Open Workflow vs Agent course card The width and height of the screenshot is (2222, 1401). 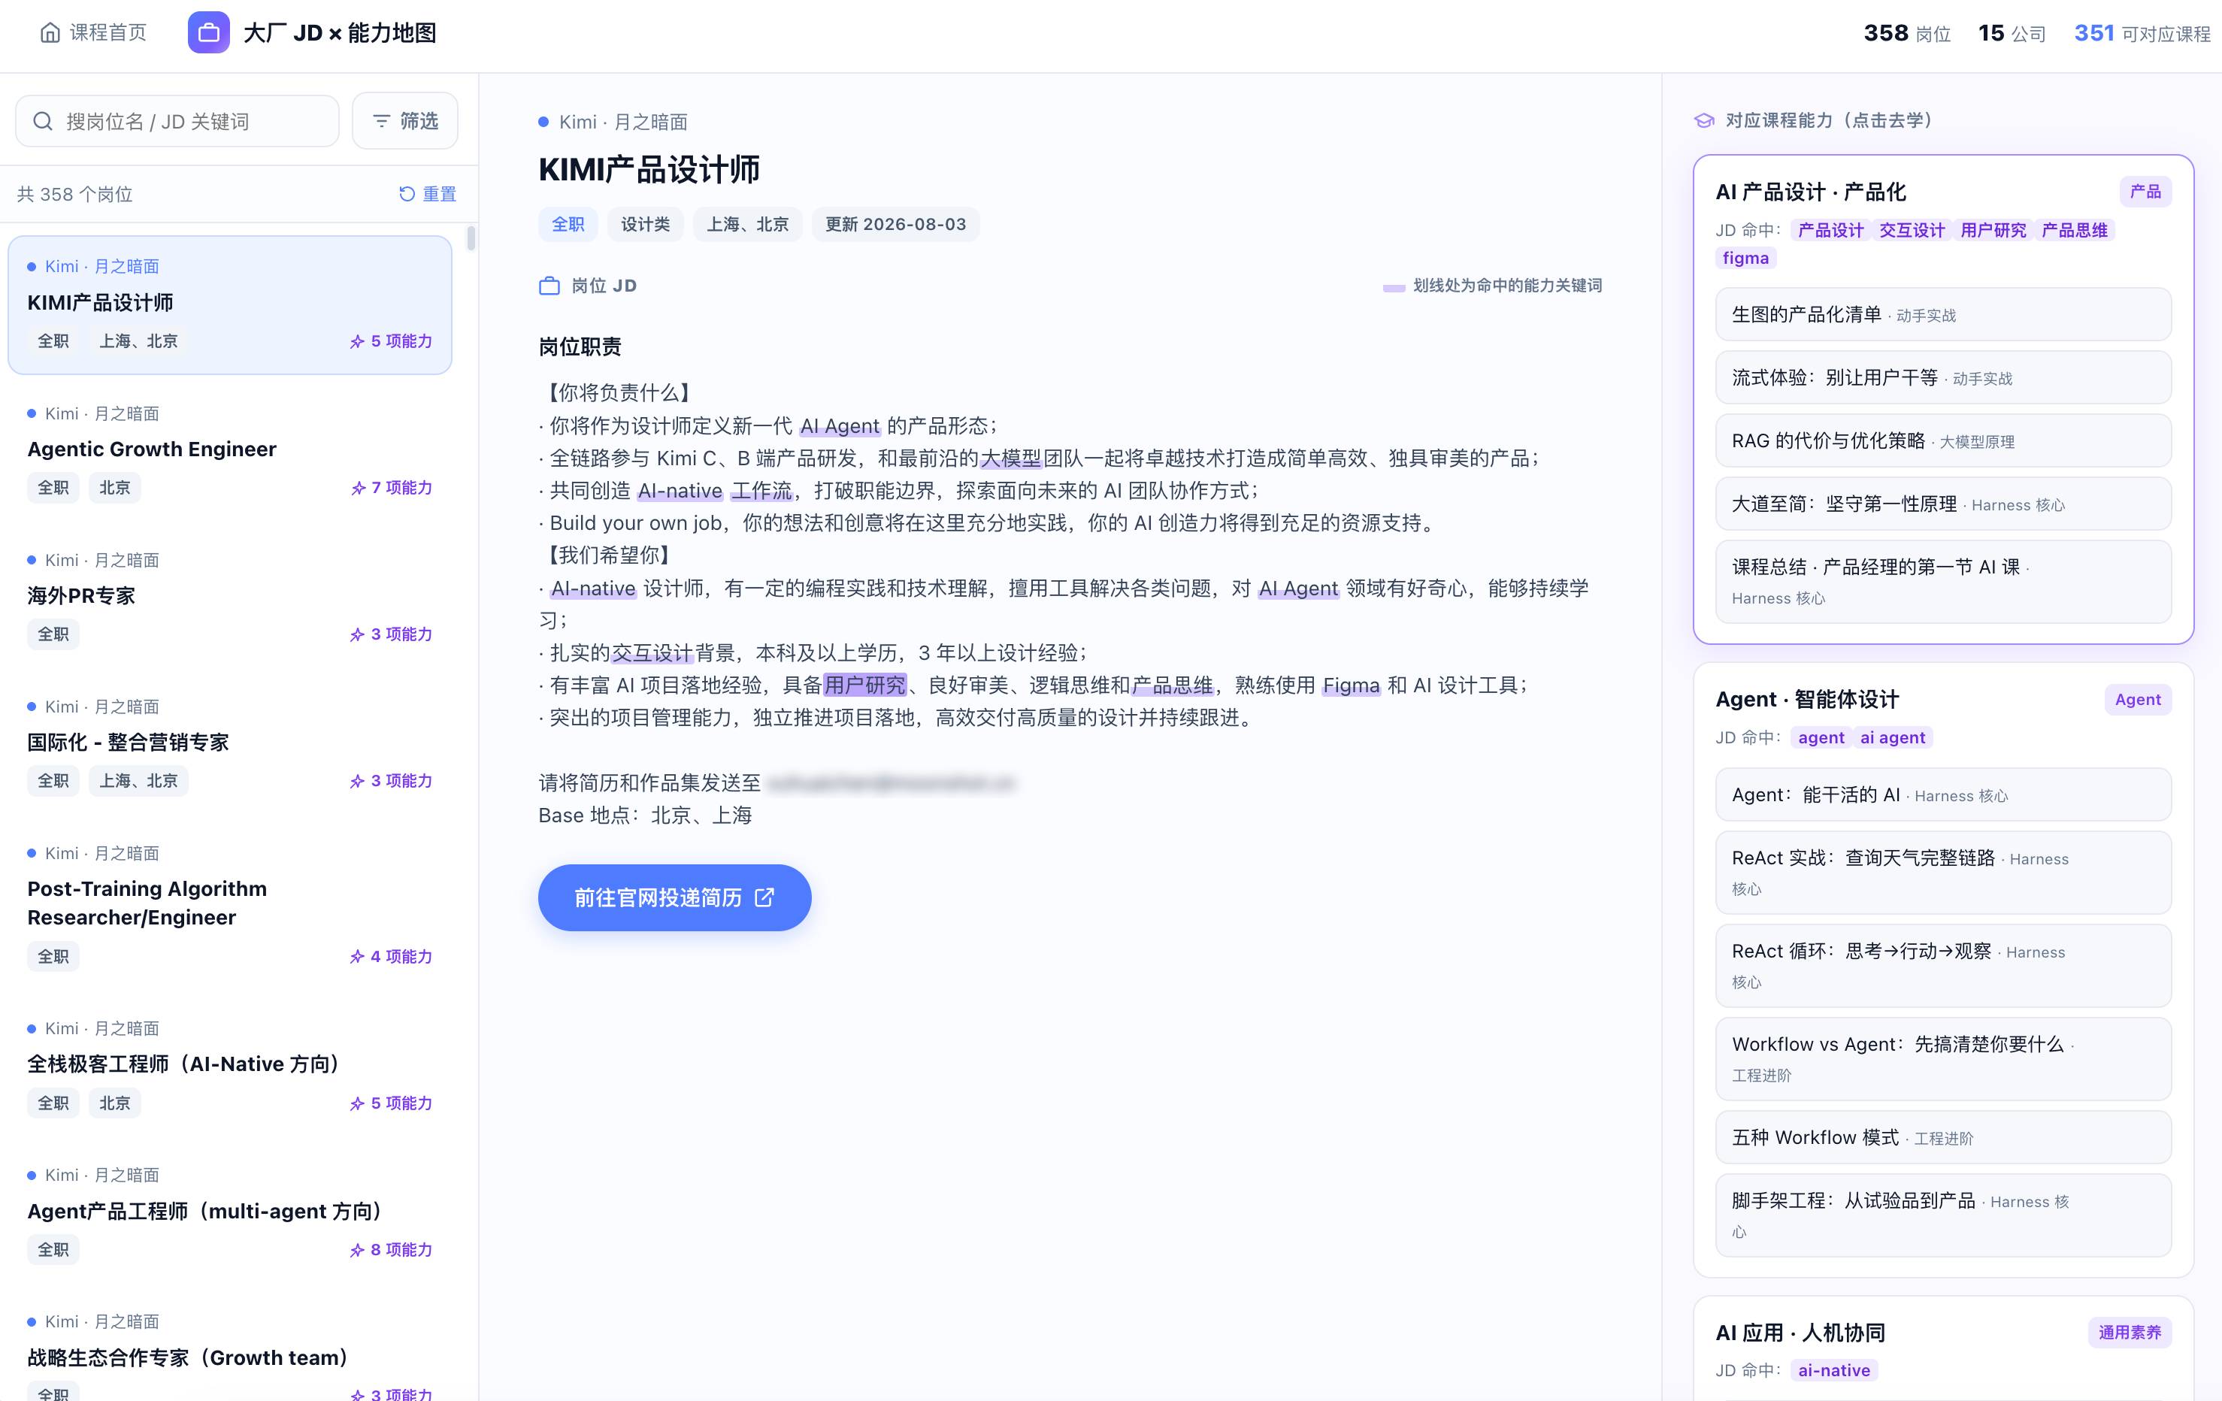pyautogui.click(x=1943, y=1058)
